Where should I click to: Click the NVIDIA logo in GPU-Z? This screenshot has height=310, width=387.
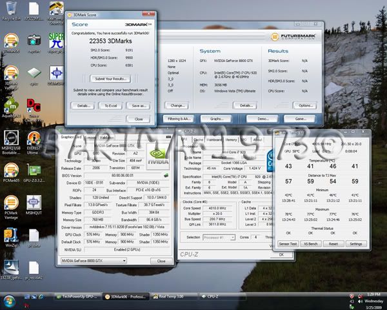[x=157, y=157]
